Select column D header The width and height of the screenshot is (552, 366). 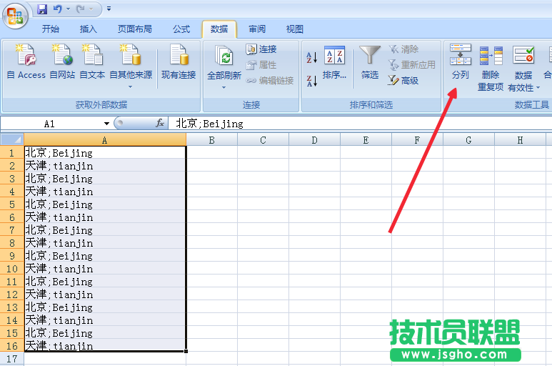click(x=315, y=140)
